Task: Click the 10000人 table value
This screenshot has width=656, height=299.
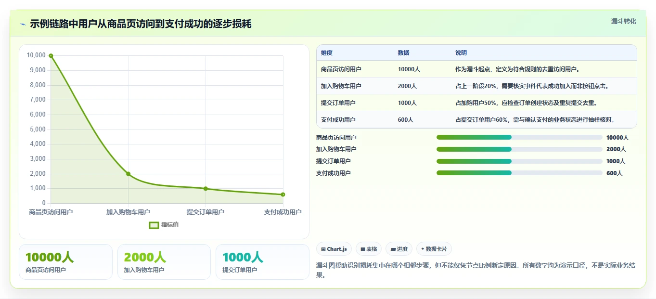Action: pos(409,69)
